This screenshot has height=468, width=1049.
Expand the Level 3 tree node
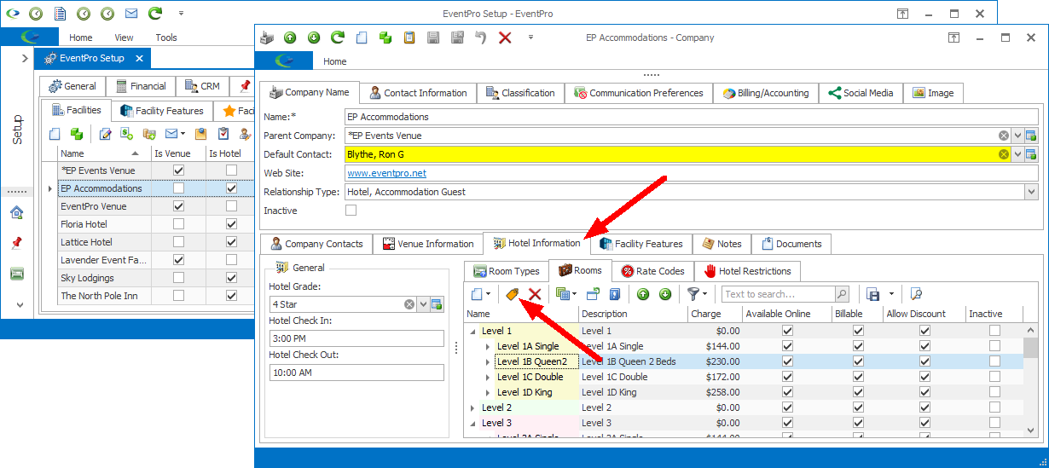pos(473,423)
